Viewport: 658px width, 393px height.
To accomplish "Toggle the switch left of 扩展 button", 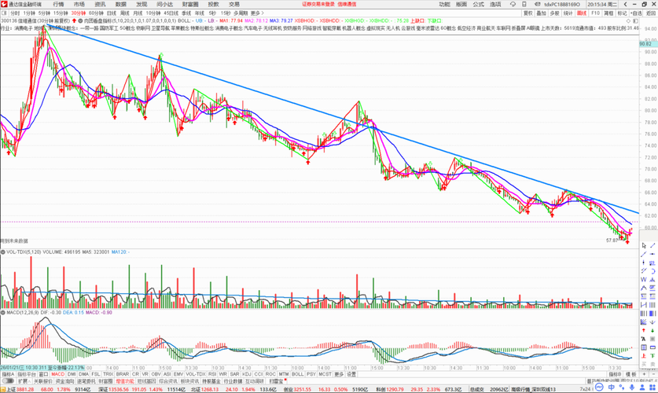I will tap(8, 381).
